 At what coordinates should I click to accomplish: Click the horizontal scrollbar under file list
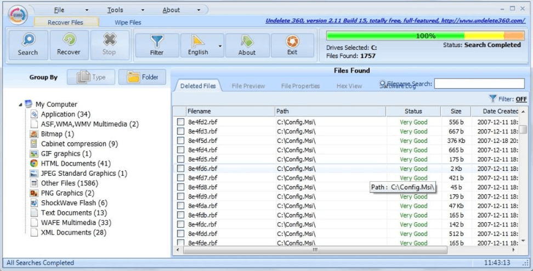point(315,250)
